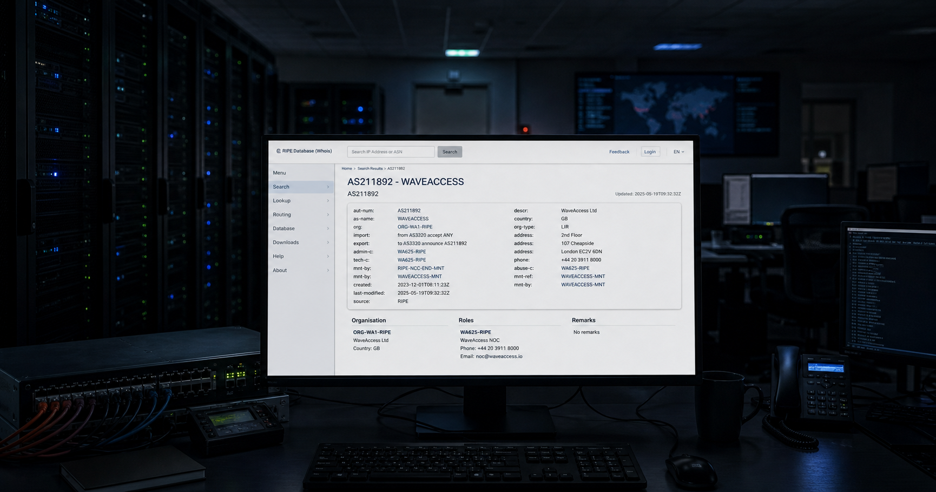Screen dimensions: 936x492
Task: Click the descr value WaveAccess Ltd
Action: pos(579,211)
